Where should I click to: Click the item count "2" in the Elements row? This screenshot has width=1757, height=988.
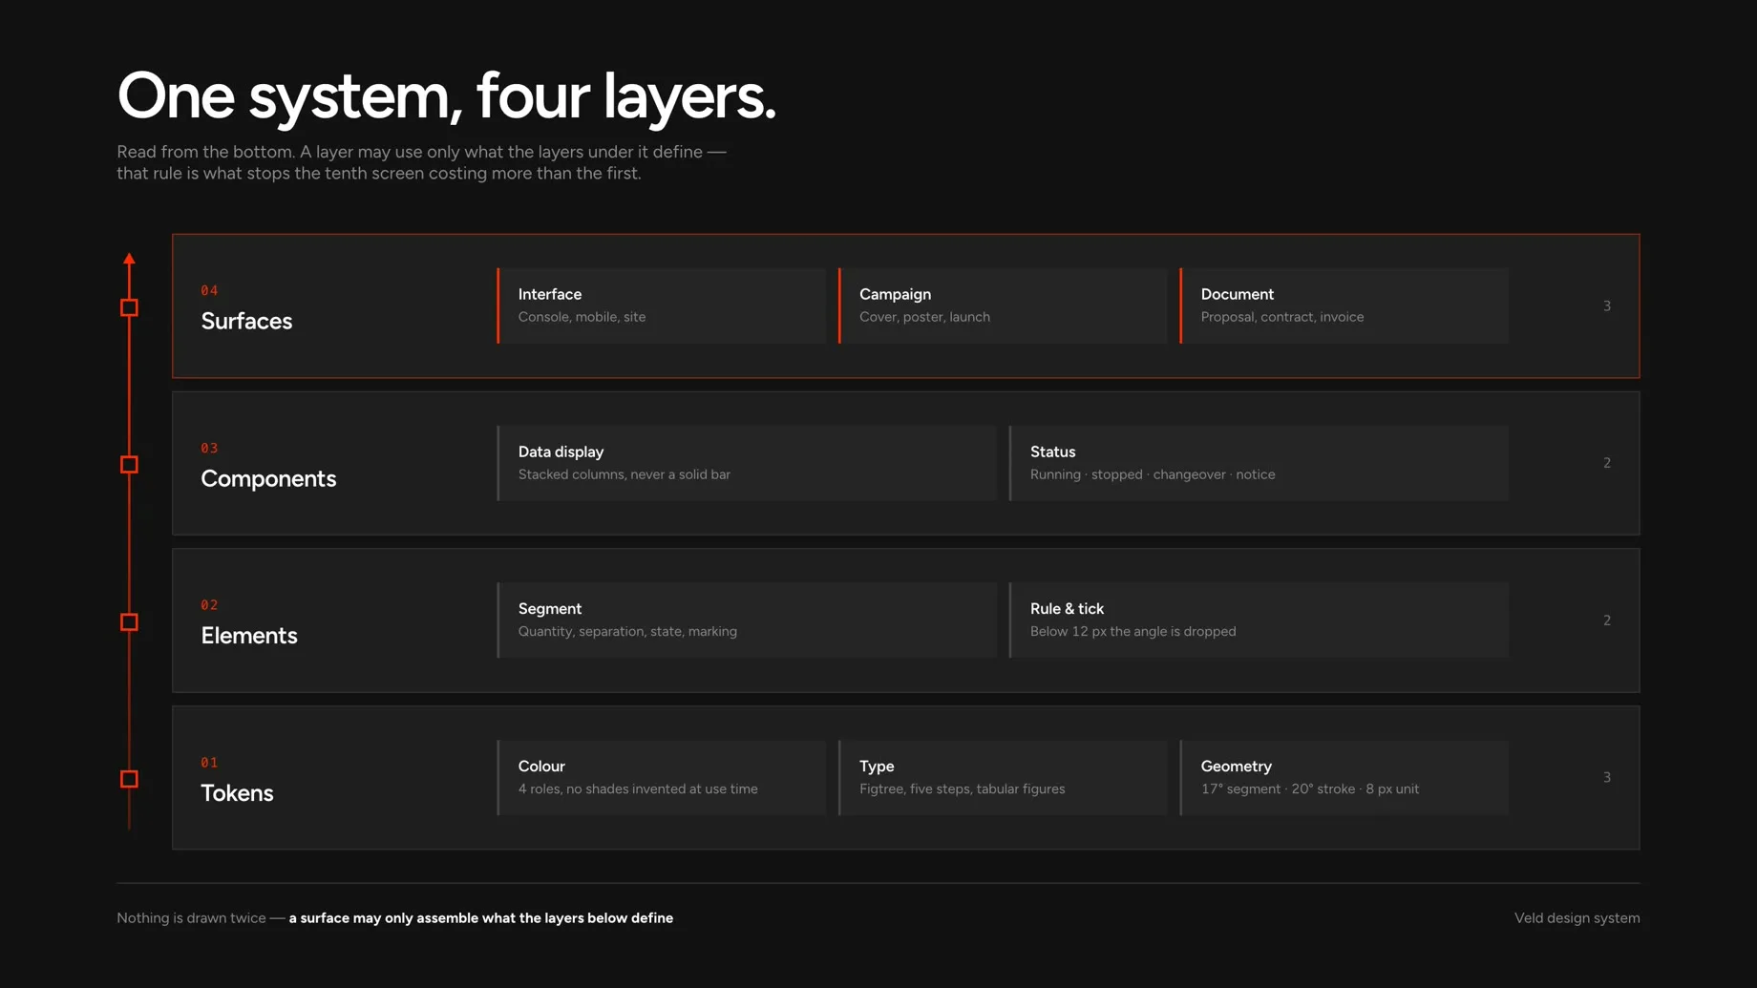(x=1607, y=620)
